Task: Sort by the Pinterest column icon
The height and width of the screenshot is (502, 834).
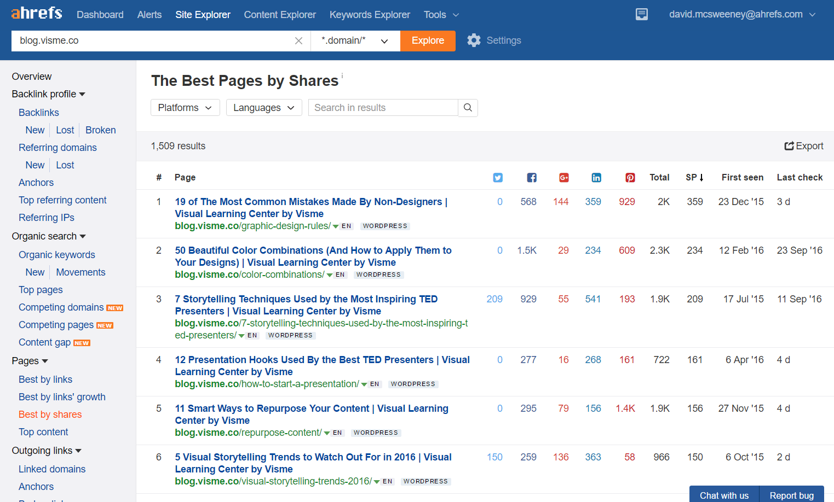Action: [x=630, y=178]
